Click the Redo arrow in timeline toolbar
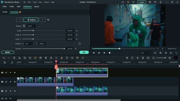The width and height of the screenshot is (180, 101). coord(9,58)
